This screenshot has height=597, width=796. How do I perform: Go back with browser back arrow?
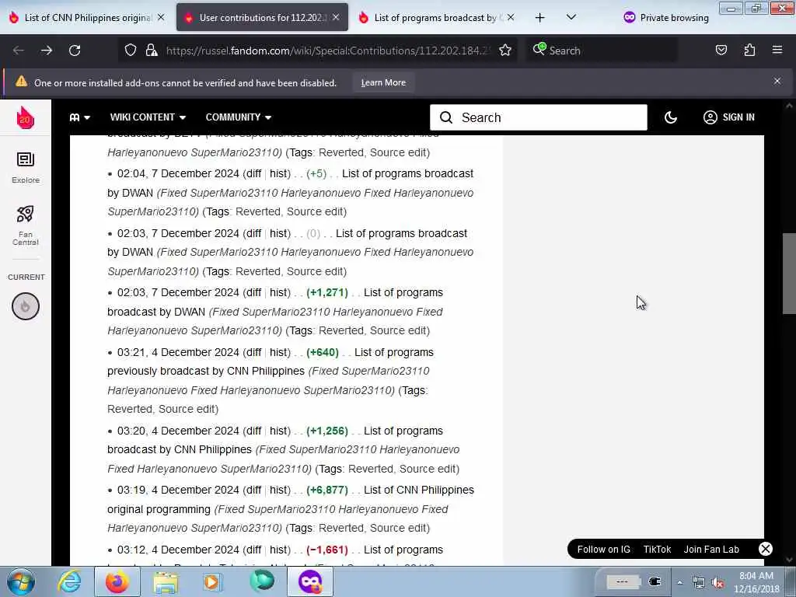tap(19, 51)
